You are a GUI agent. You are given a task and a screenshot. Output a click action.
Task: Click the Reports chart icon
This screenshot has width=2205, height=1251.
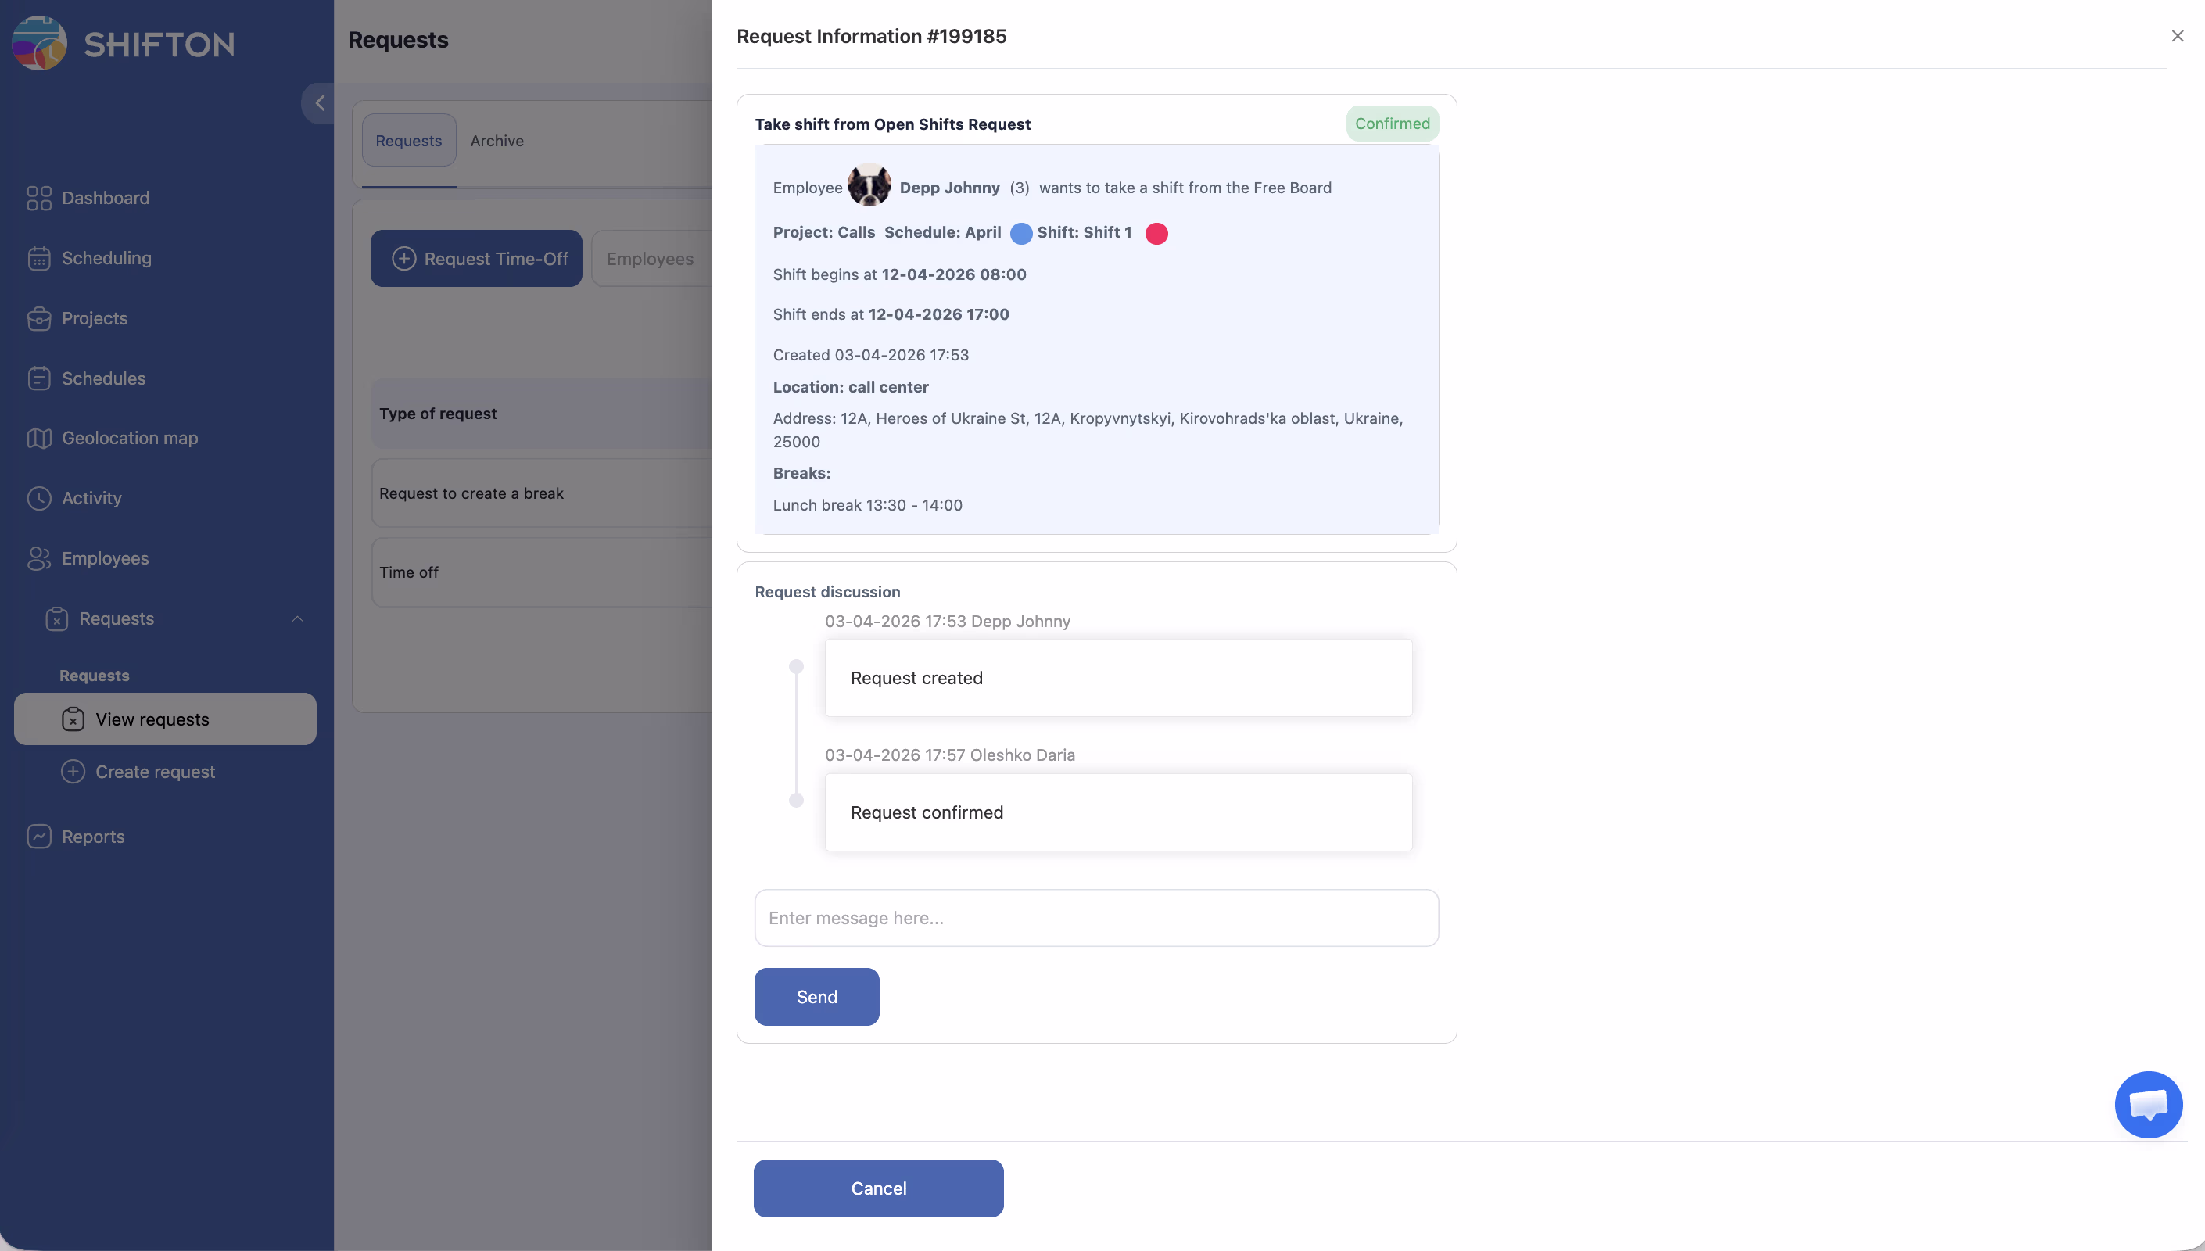coord(38,836)
